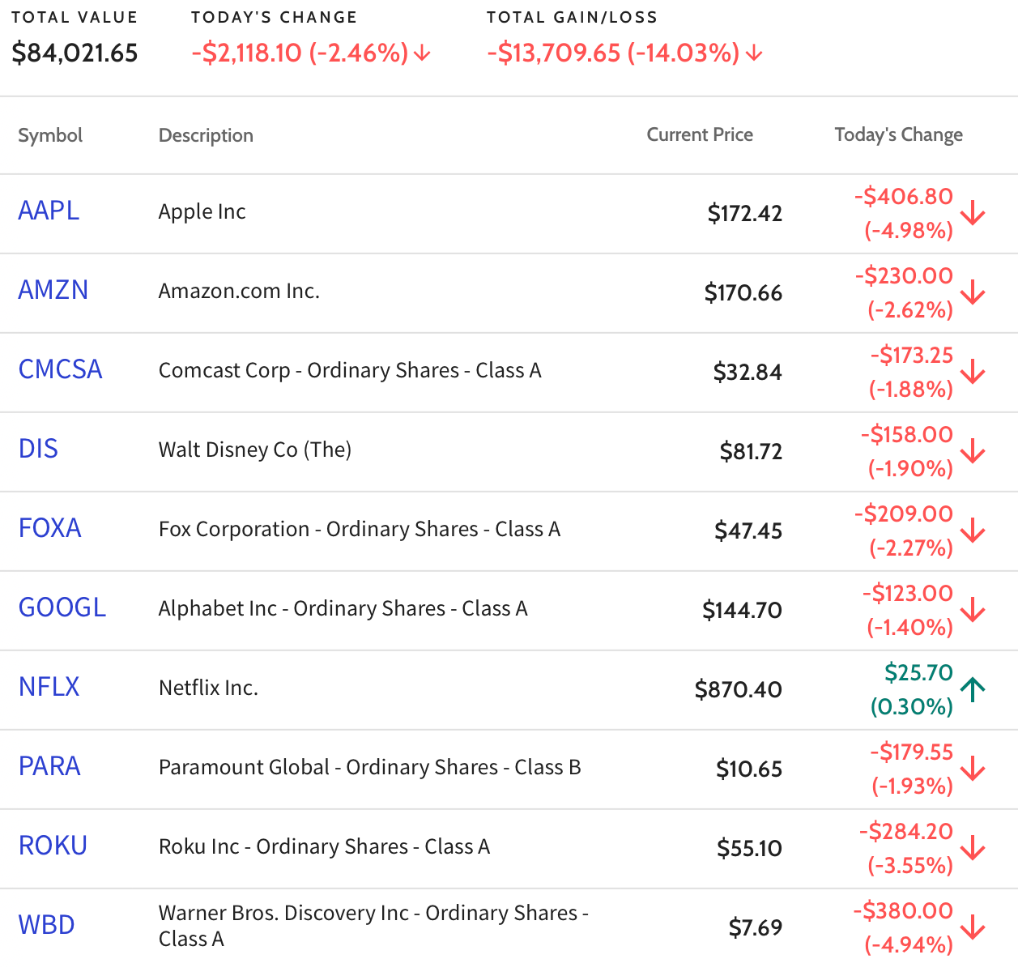Select Apple's current price $172.42
The image size is (1018, 976).
tap(745, 213)
